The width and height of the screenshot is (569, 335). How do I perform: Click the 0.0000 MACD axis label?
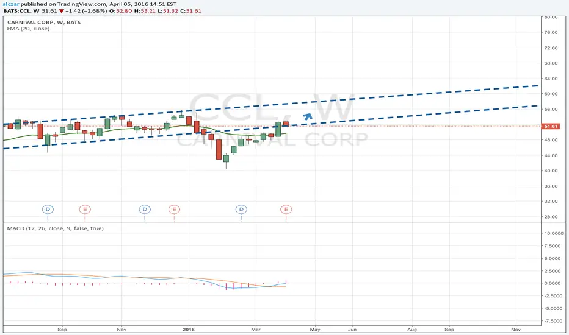[x=553, y=283]
